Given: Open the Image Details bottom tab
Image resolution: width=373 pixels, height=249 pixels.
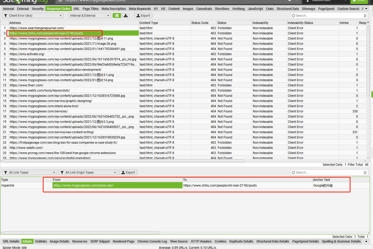Looking at the screenshot, I should (x=60, y=241).
